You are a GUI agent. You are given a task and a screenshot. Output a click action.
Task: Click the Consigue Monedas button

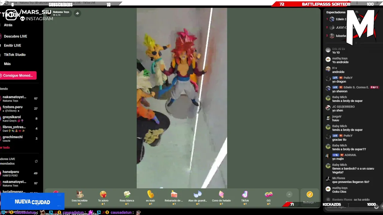18,76
